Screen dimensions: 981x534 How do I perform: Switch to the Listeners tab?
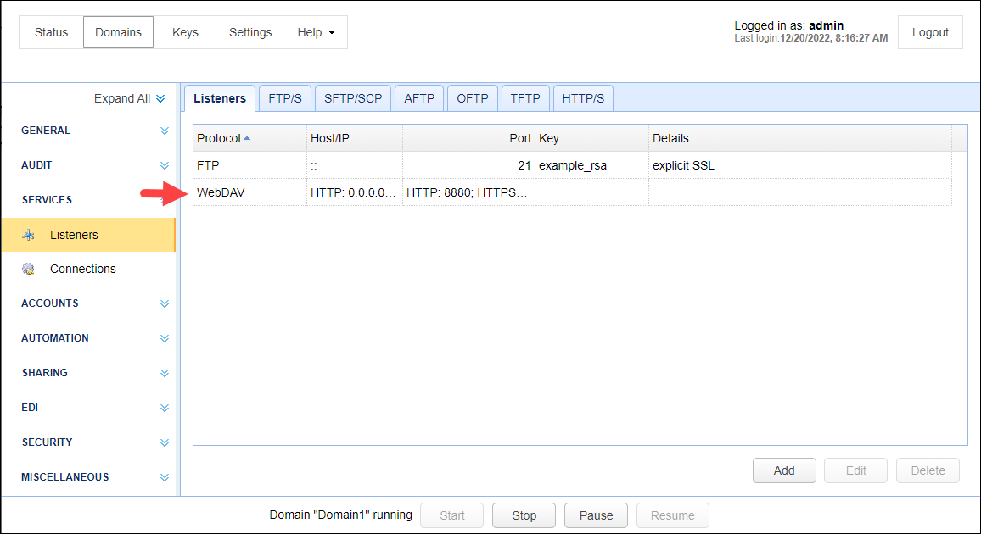click(220, 98)
